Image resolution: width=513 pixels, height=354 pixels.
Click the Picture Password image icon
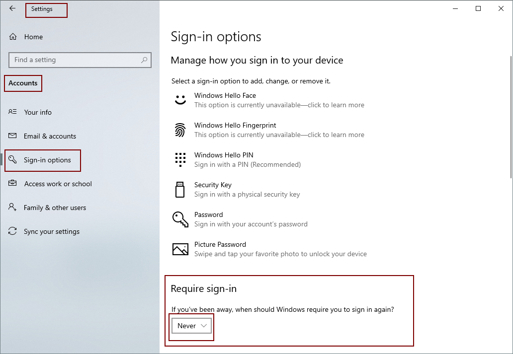point(180,249)
